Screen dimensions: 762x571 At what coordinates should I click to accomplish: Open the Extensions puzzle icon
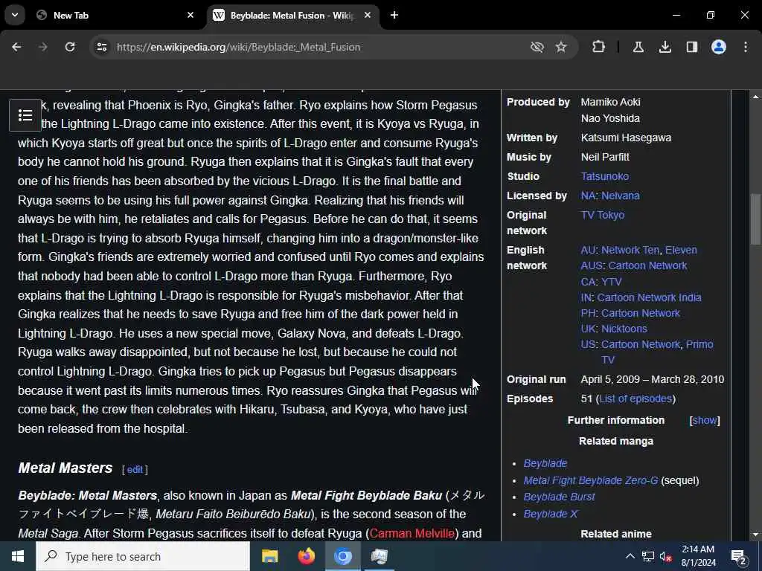pos(599,47)
